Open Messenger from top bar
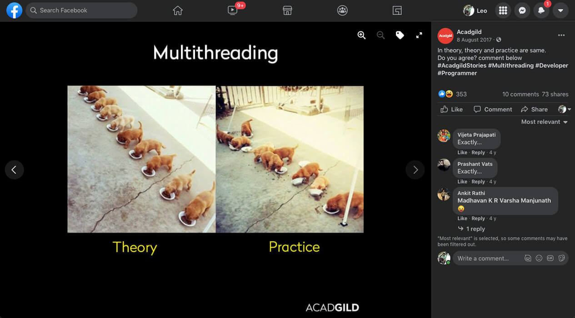Viewport: 575px width, 318px height. [522, 10]
